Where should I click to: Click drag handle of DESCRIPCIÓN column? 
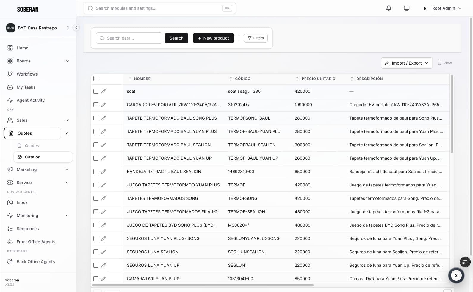(x=352, y=79)
